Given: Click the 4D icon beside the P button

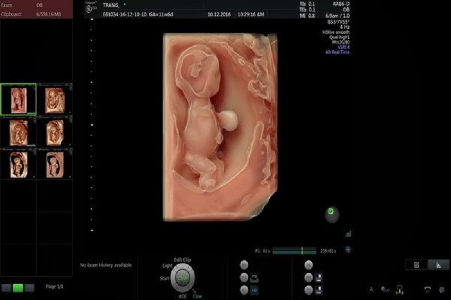Looking at the screenshot, I should tap(254, 290).
